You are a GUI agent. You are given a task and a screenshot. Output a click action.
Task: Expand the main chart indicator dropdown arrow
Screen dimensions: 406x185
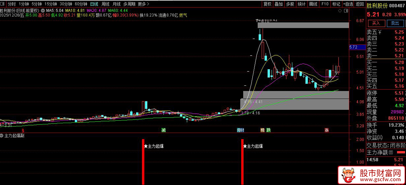[43, 10]
